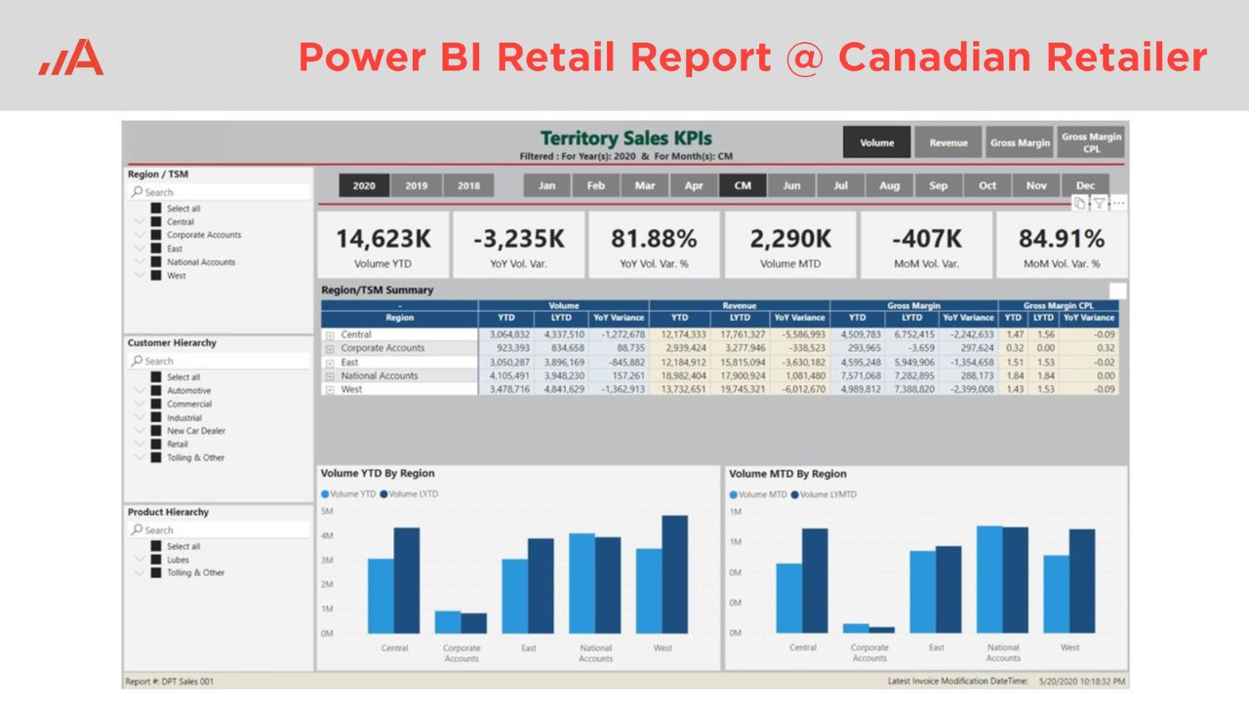The image size is (1249, 702).
Task: Click the Corporate Accounts Volume YTD value 923,393
Action: [512, 348]
